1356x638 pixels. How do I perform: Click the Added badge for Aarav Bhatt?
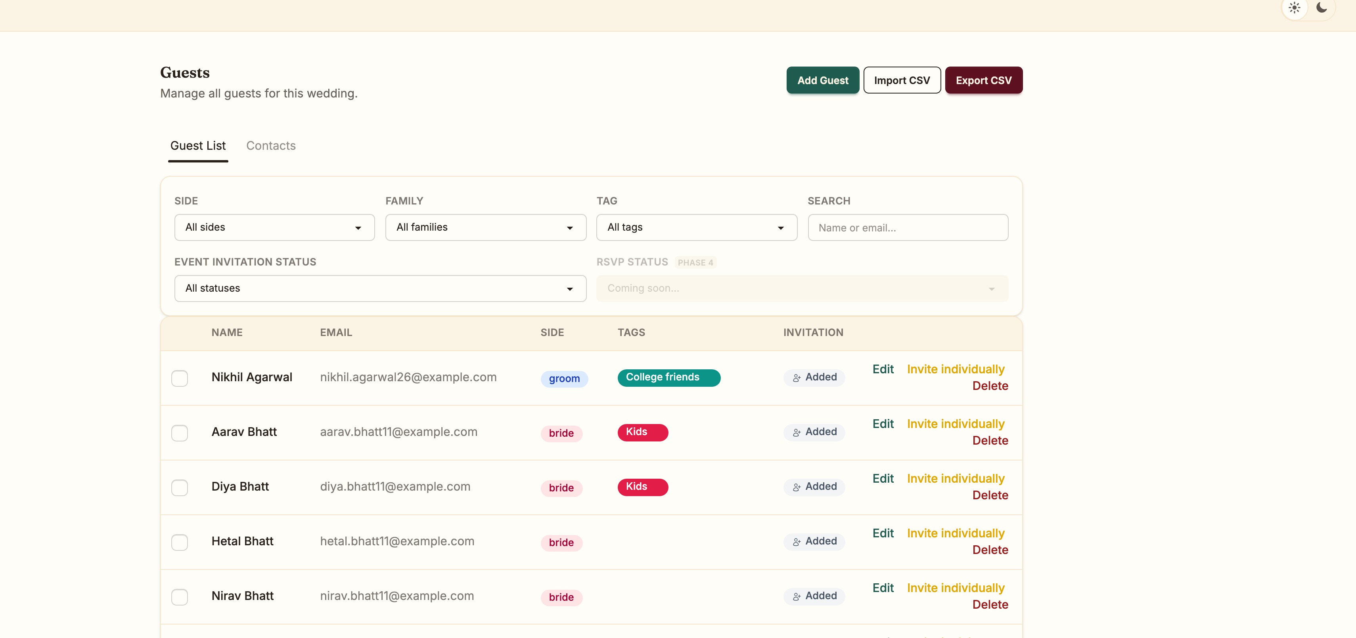(x=814, y=432)
